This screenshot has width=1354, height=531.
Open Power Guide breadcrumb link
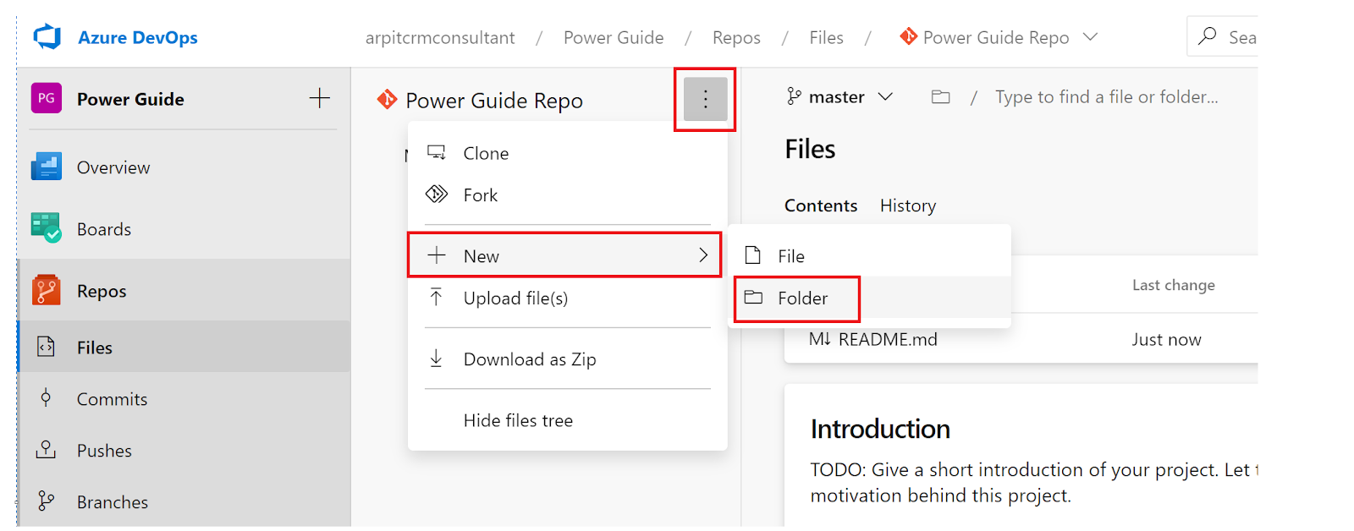point(614,38)
